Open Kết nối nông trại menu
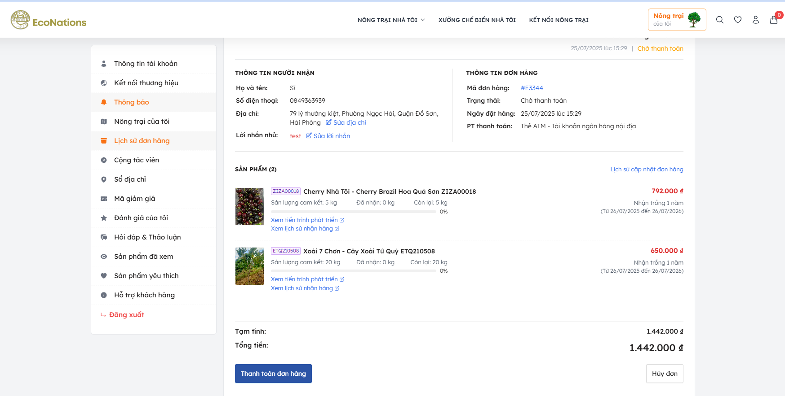 pyautogui.click(x=559, y=20)
